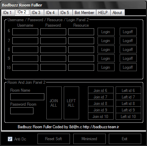Focus the Password Room field
This screenshot has height=146, width=147.
click(22, 111)
